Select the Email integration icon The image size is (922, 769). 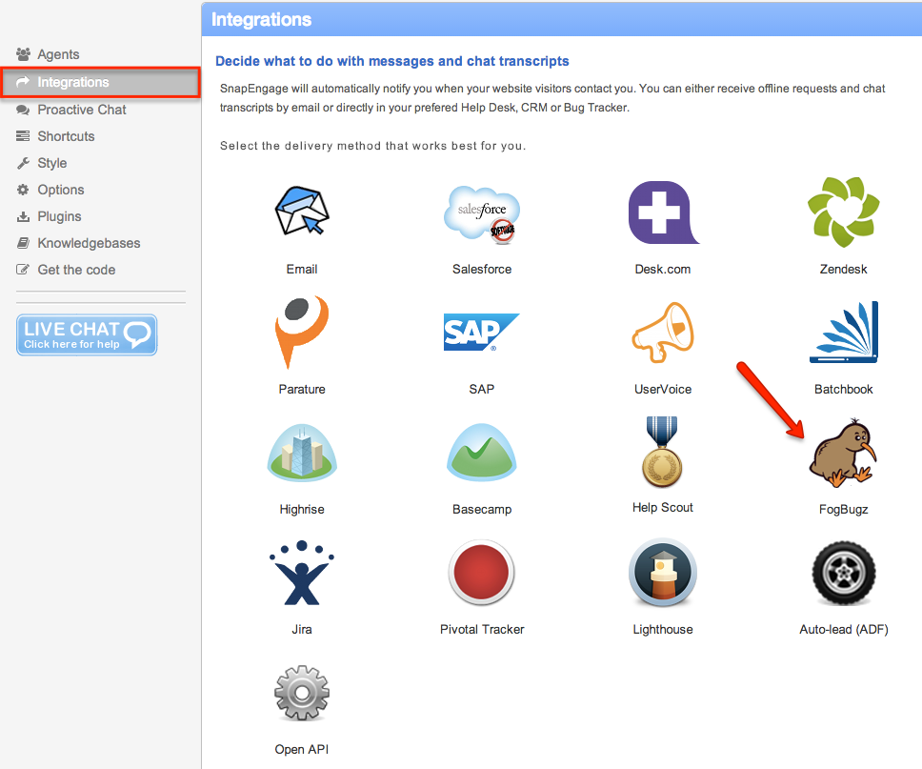(302, 212)
